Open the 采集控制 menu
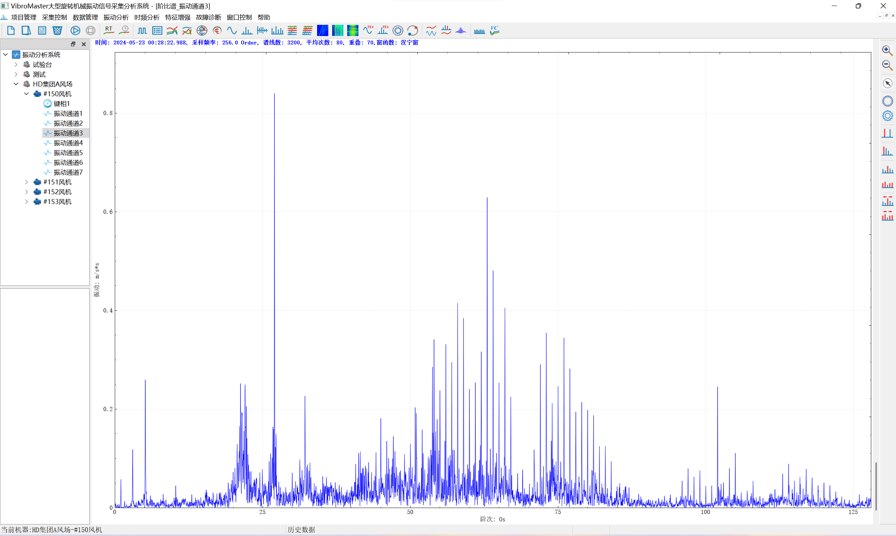This screenshot has width=896, height=536. (54, 17)
